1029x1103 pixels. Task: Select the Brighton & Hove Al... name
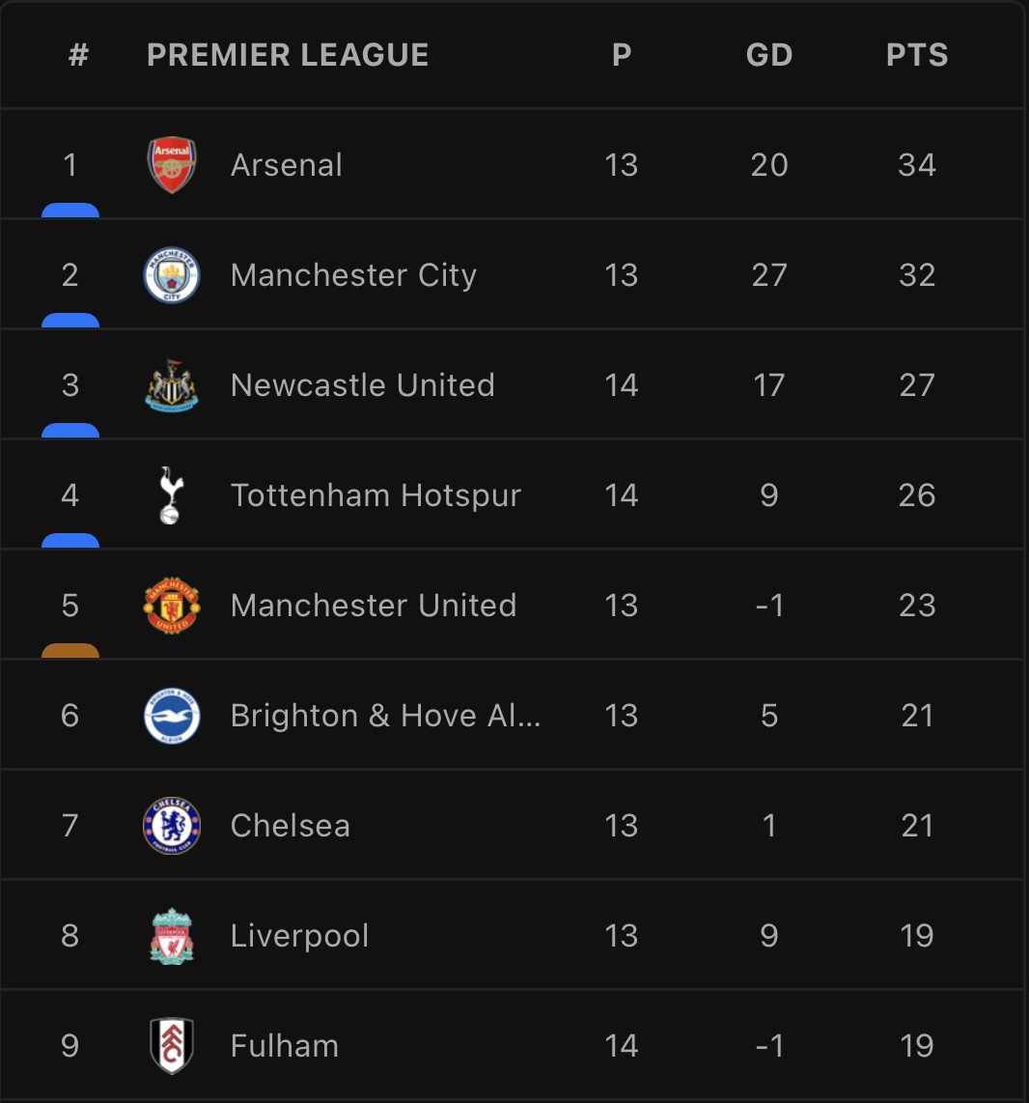tap(385, 716)
